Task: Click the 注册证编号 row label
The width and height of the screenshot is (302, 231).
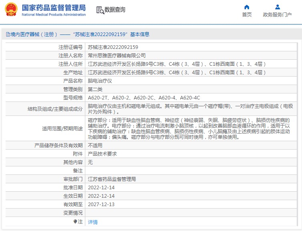Action: [70, 47]
